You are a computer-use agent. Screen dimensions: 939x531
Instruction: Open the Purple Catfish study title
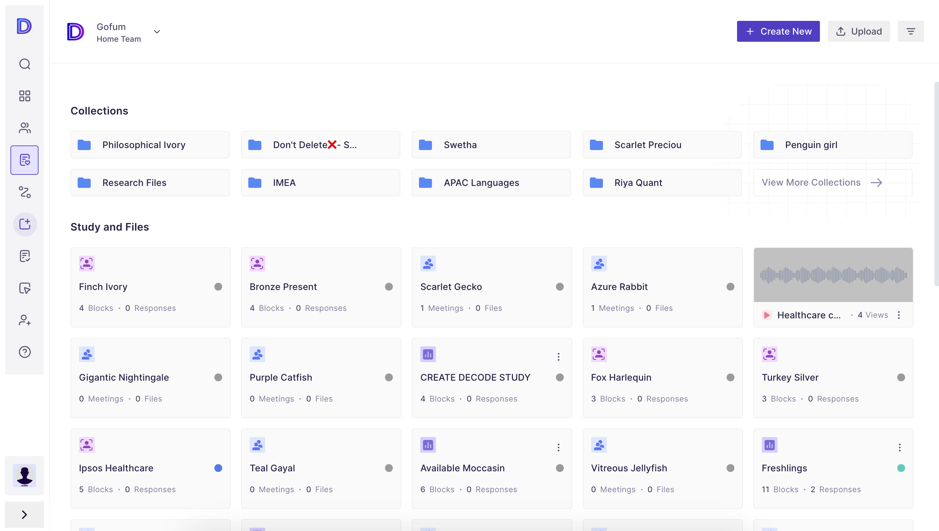point(281,377)
